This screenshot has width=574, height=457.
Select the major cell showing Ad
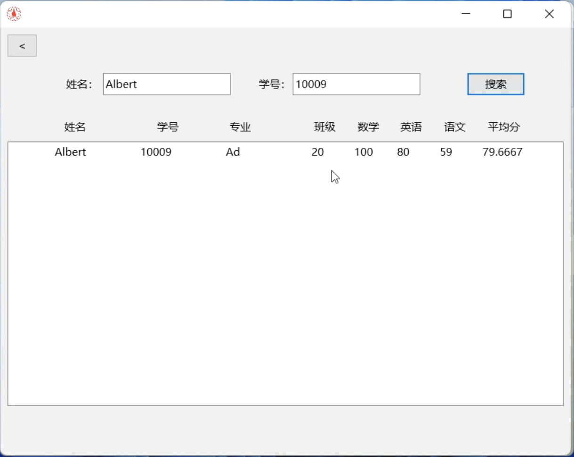coord(233,152)
